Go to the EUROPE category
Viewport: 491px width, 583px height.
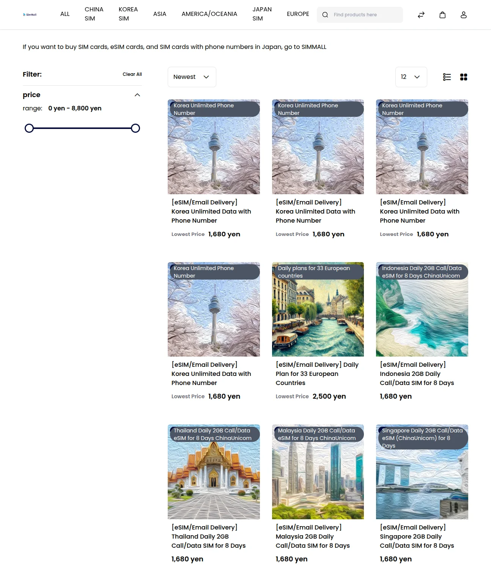pos(297,14)
